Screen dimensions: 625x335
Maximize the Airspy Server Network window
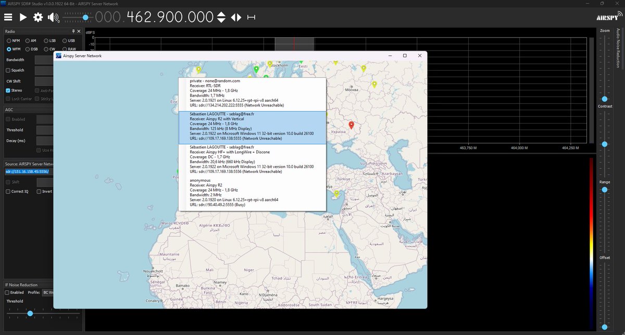coord(405,56)
